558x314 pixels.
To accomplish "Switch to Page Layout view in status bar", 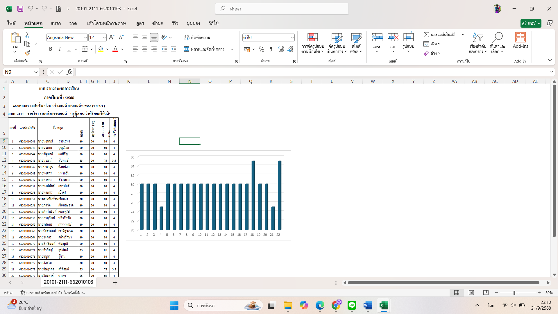I will point(471,292).
